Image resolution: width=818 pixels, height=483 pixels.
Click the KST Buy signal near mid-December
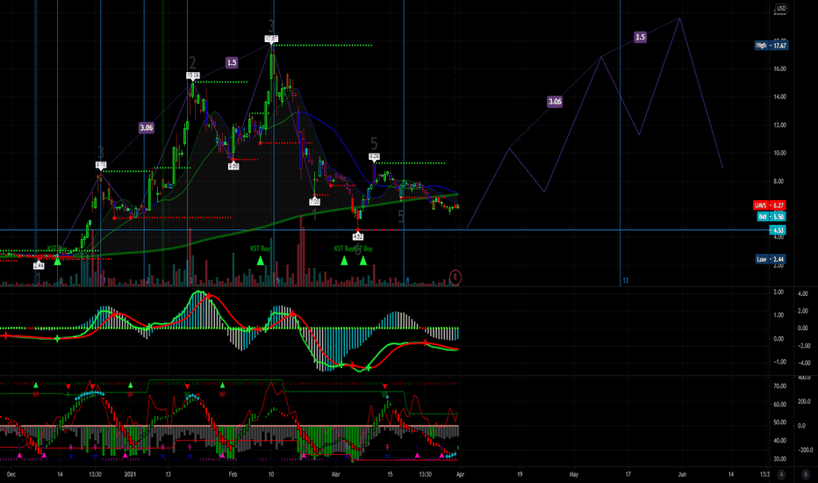click(x=57, y=249)
